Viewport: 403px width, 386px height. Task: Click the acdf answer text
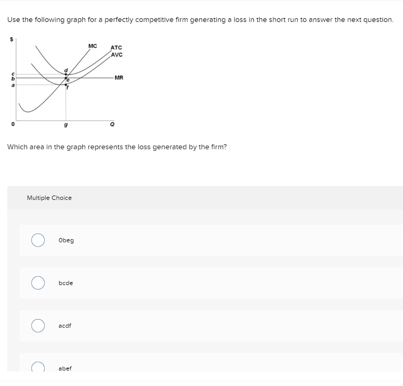coord(65,326)
